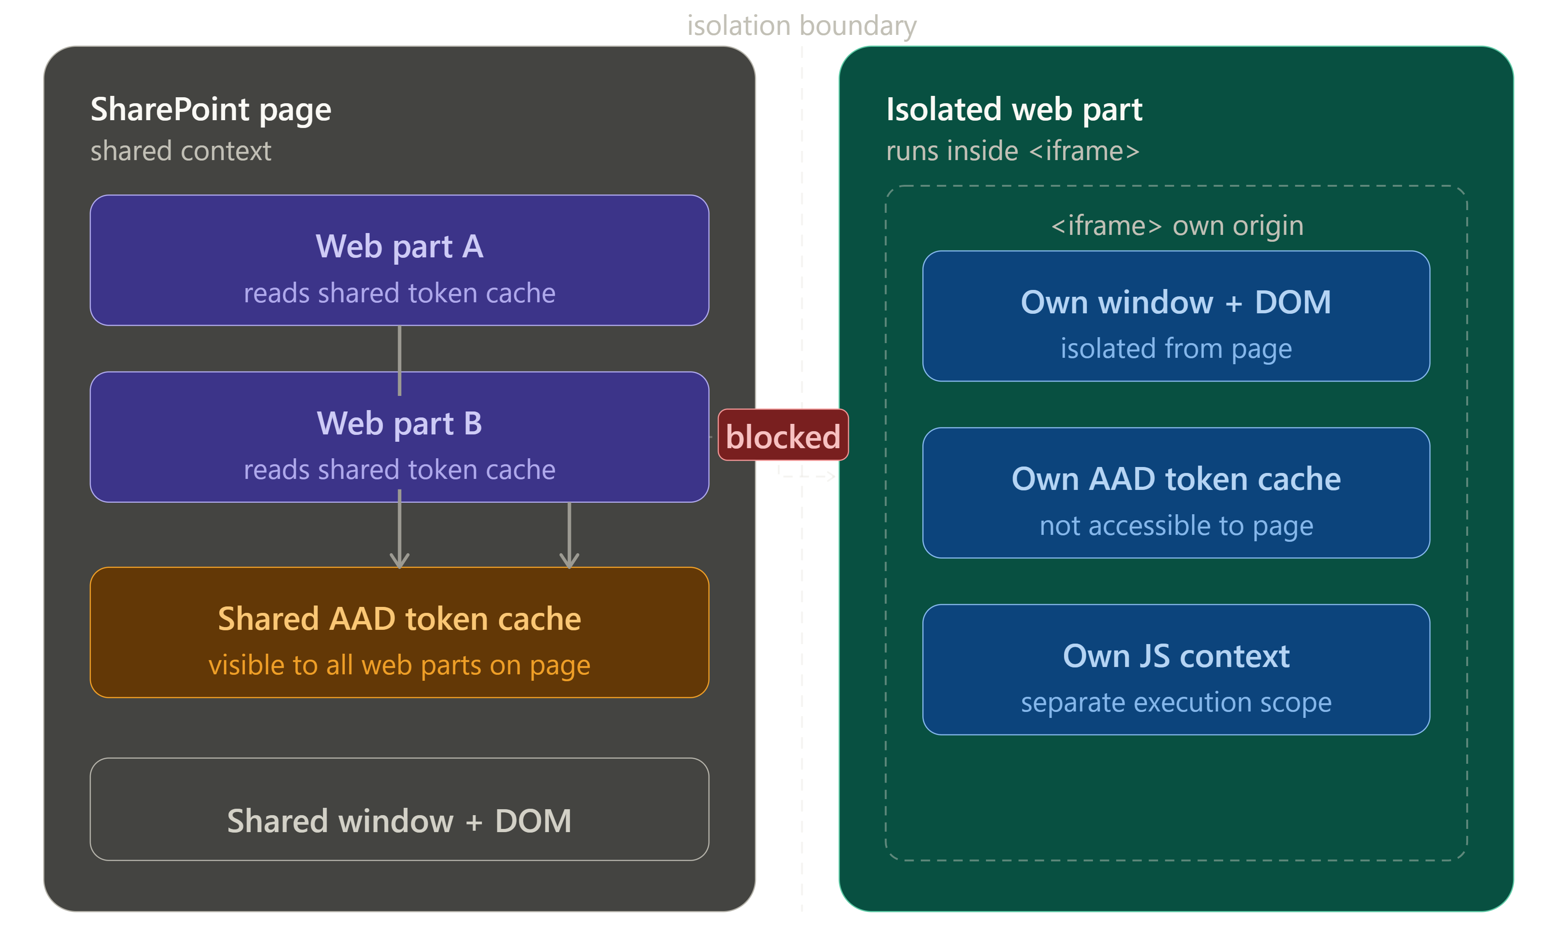Viewport: 1546px width, 928px height.
Task: Click 'reads shared token cache' under Web part B
Action: tap(399, 470)
